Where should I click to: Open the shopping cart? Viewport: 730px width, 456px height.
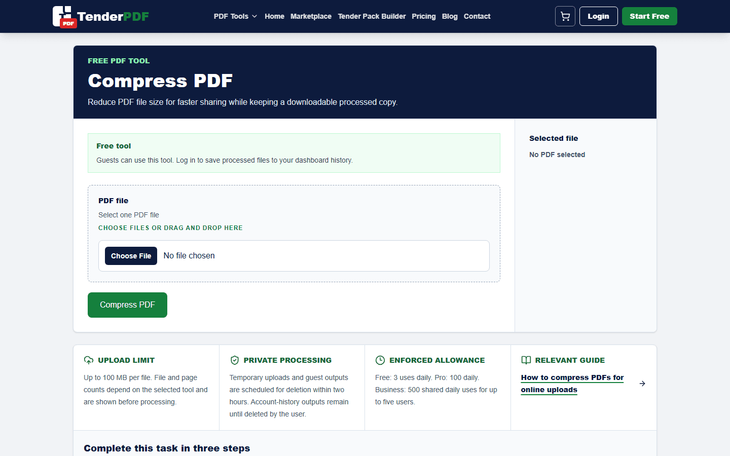(565, 16)
